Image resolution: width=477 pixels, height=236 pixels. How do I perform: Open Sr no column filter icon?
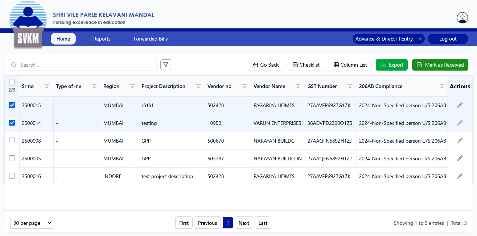(x=47, y=86)
